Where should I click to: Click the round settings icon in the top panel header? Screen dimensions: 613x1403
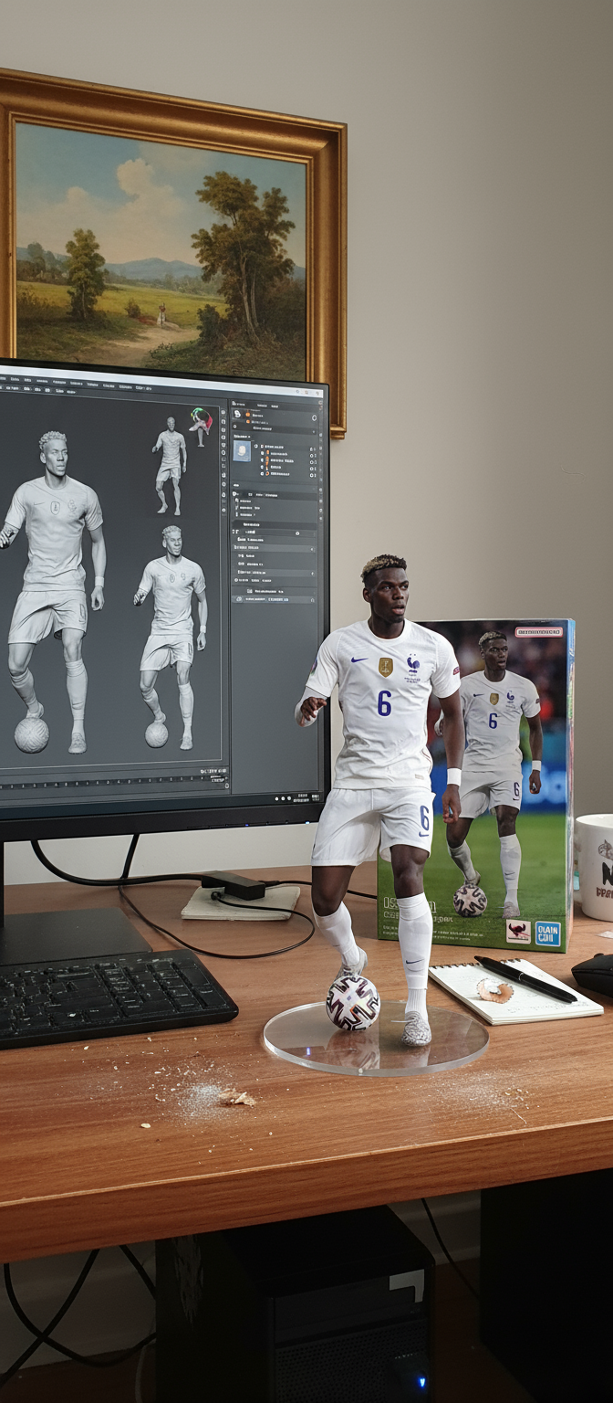tap(315, 417)
